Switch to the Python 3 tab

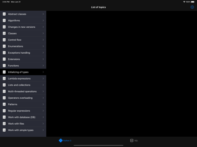tap(65, 141)
